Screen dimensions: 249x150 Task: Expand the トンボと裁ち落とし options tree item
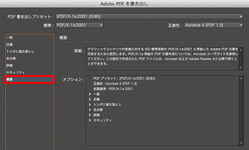point(90,104)
